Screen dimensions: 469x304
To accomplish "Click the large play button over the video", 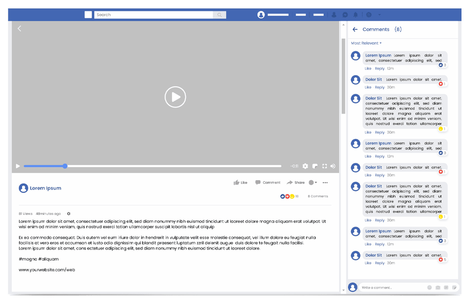I will (175, 97).
